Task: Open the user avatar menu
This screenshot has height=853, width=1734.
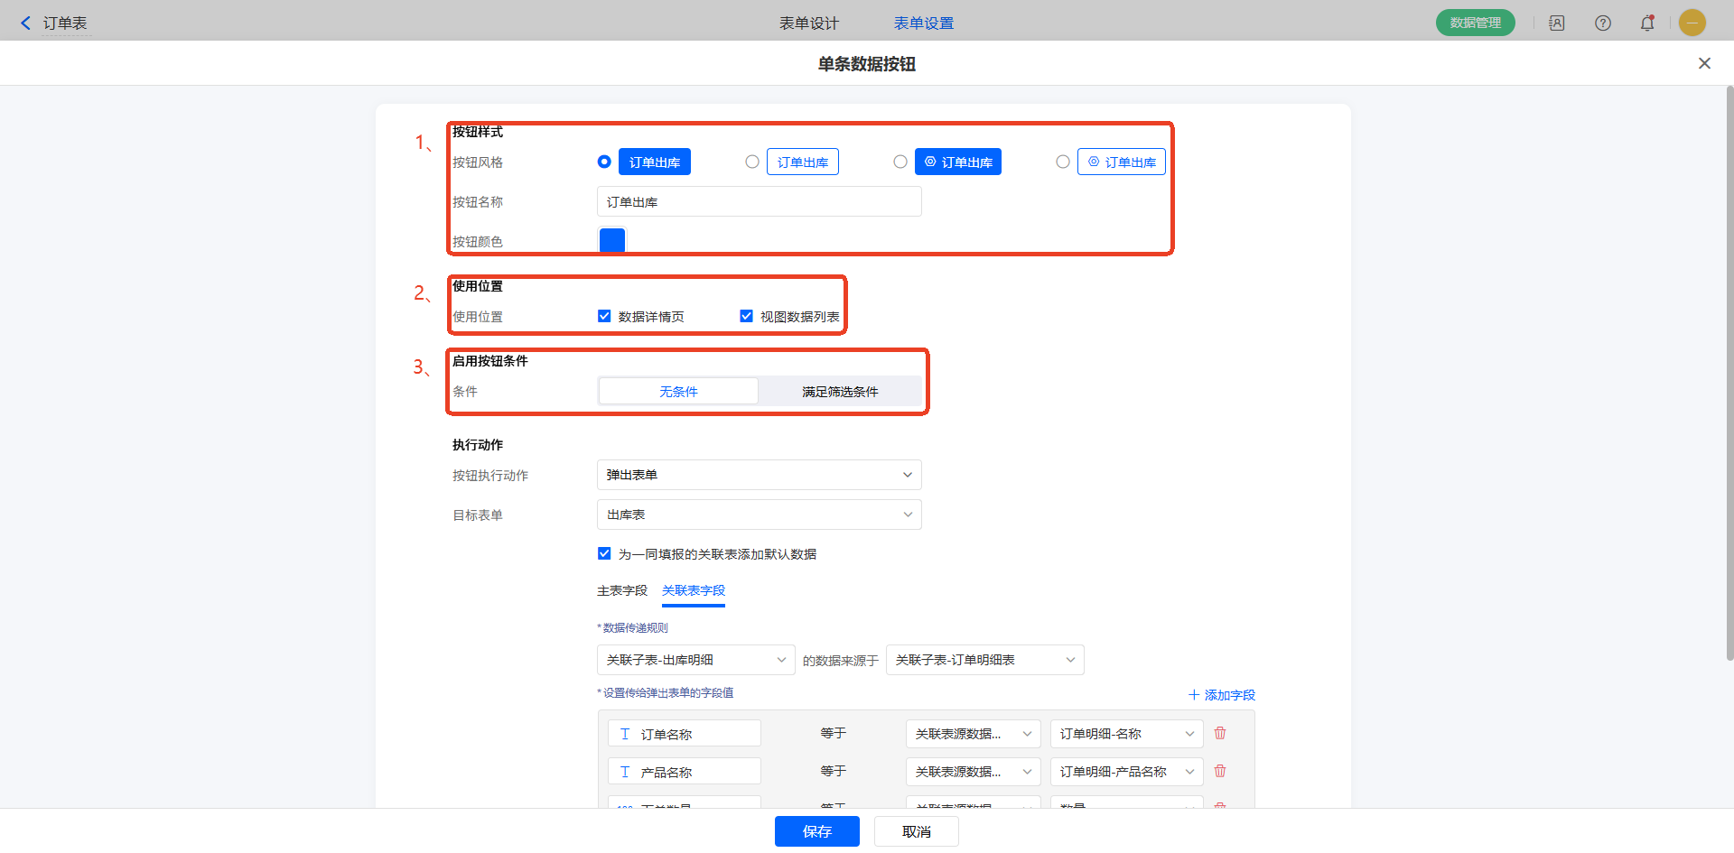Action: (1692, 23)
